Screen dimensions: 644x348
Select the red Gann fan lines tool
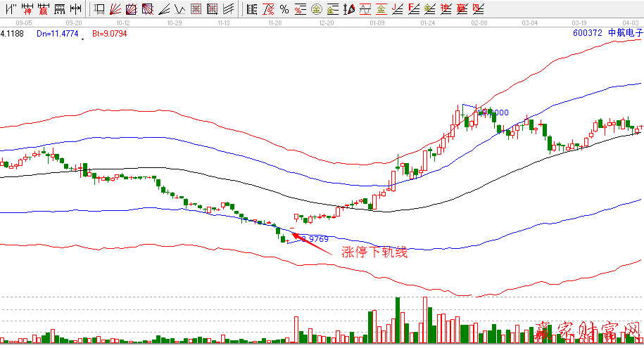(114, 10)
